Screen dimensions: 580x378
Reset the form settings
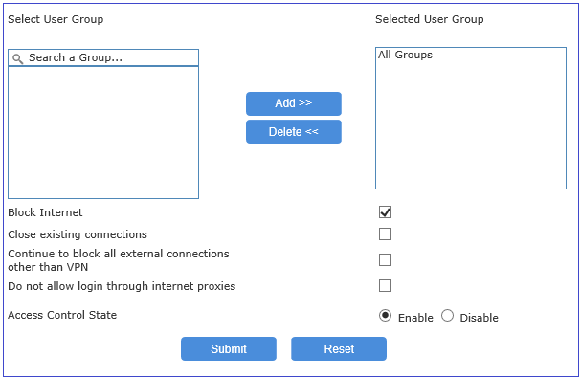point(339,348)
